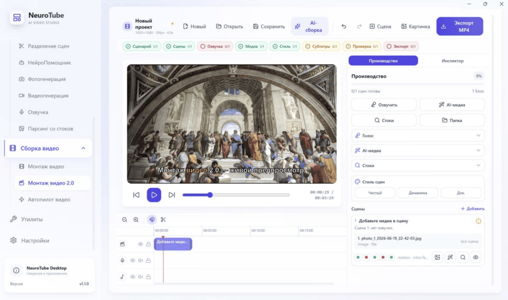The image size is (508, 300).
Task: Click the Папка button
Action: (x=452, y=120)
